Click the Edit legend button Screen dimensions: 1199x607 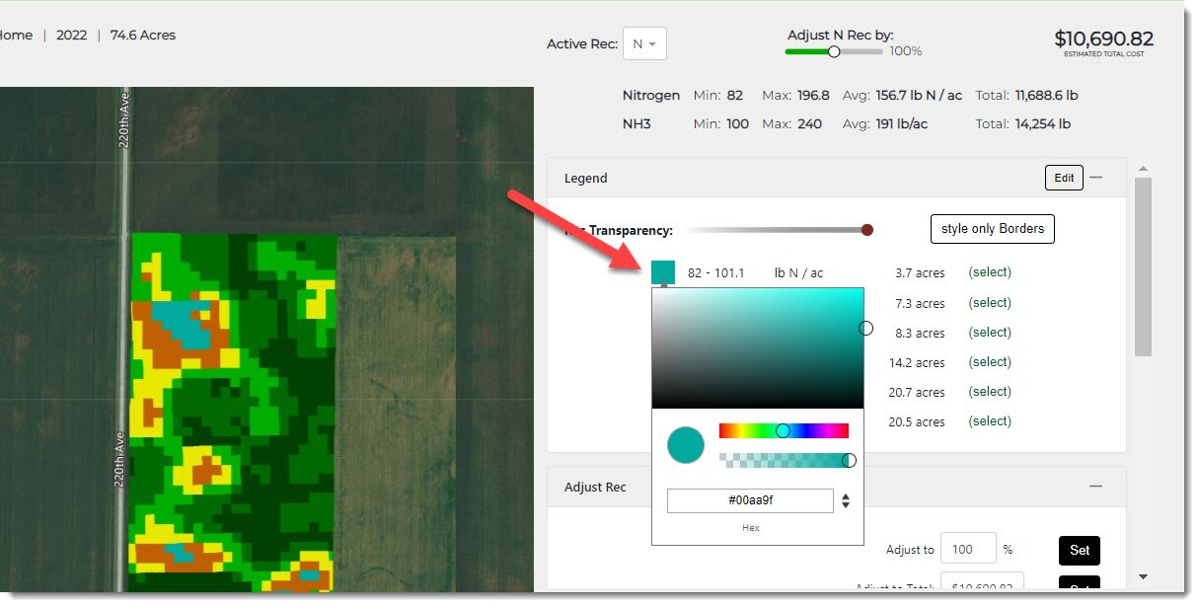click(x=1063, y=178)
